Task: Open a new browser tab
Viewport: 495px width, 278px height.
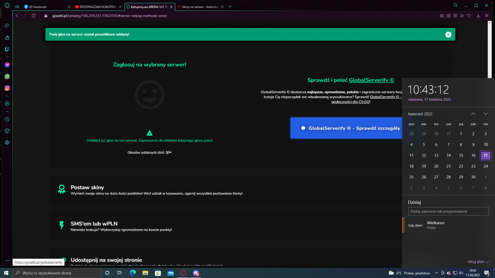Action: [230, 6]
